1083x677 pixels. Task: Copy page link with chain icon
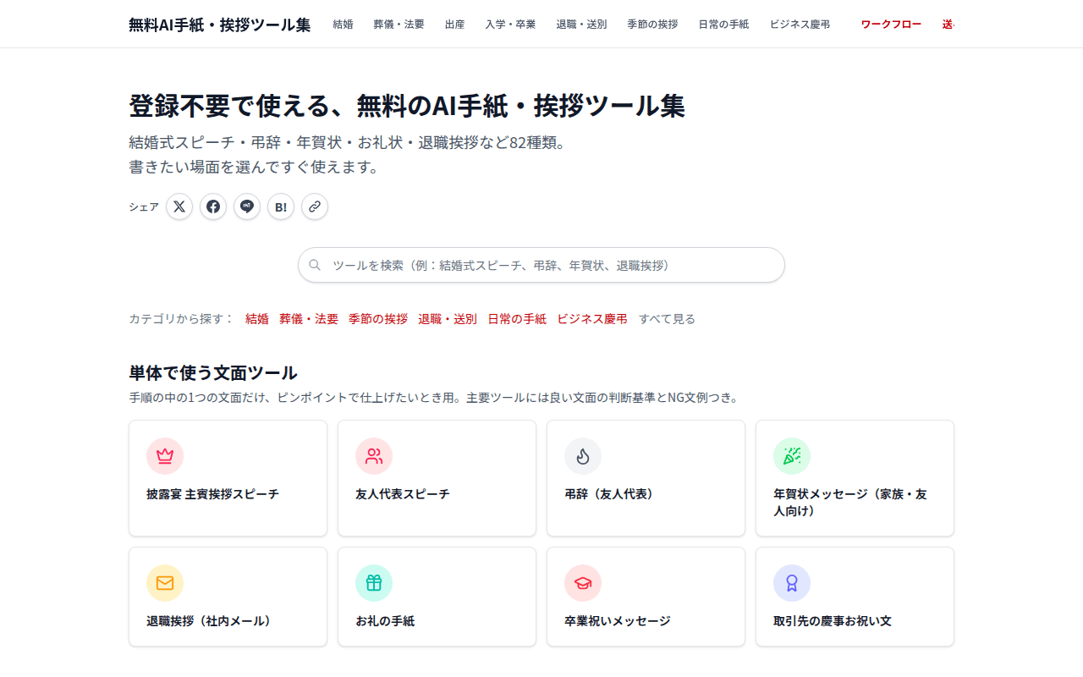click(315, 206)
